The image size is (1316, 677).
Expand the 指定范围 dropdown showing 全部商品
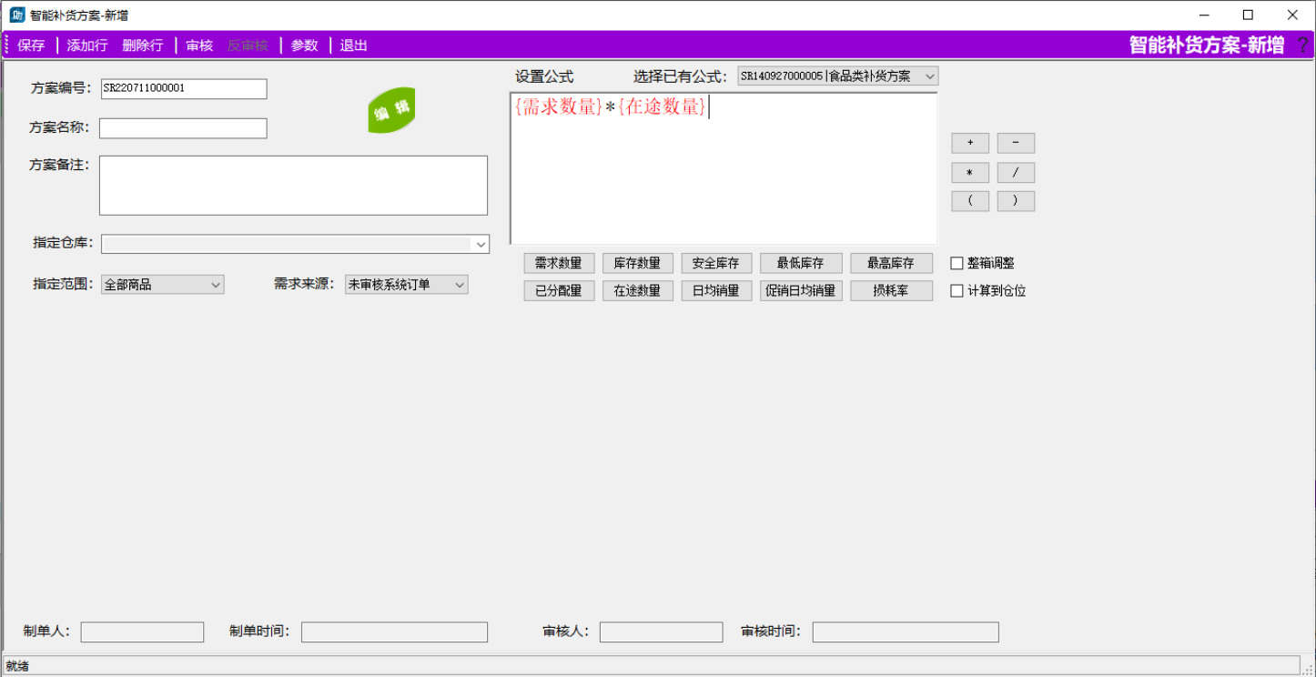tap(216, 285)
